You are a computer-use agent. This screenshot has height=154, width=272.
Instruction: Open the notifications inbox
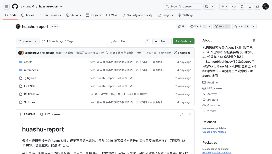tap(258, 6)
